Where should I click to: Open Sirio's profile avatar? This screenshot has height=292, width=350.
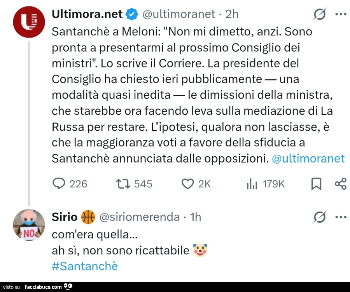[29, 225]
